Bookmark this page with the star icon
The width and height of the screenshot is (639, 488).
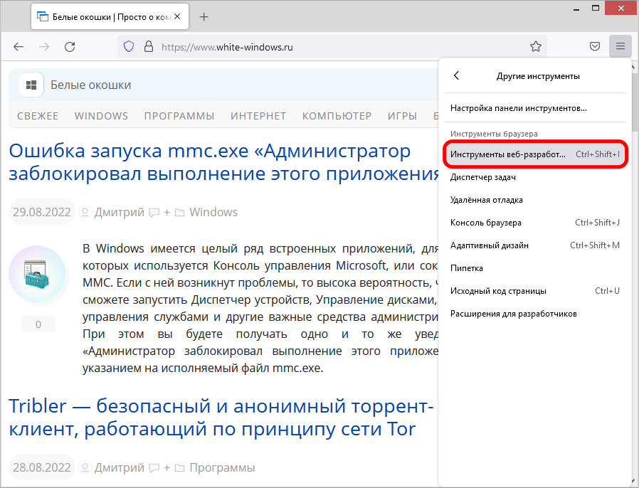pos(536,46)
